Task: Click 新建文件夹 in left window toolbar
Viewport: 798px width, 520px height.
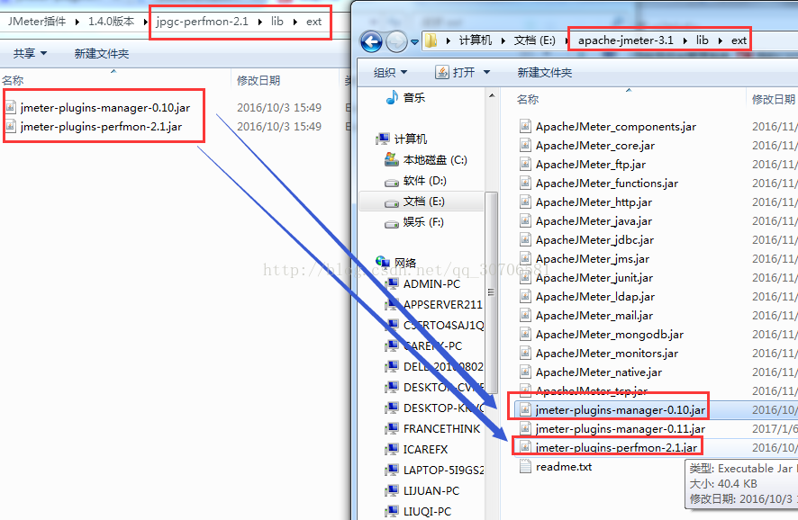Action: pos(101,53)
